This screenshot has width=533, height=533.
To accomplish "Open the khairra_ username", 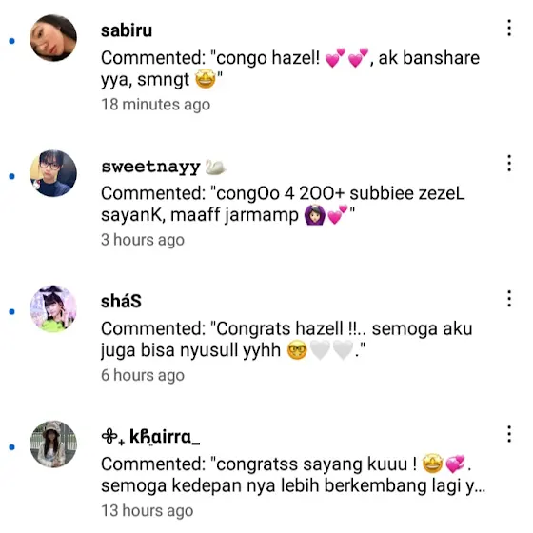I will click(x=150, y=437).
